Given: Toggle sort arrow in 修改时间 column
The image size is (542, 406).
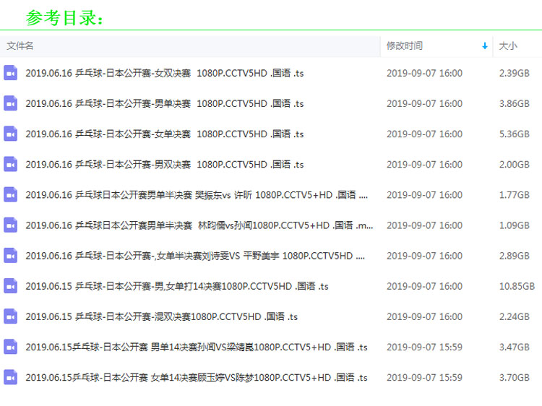Looking at the screenshot, I should pos(484,46).
